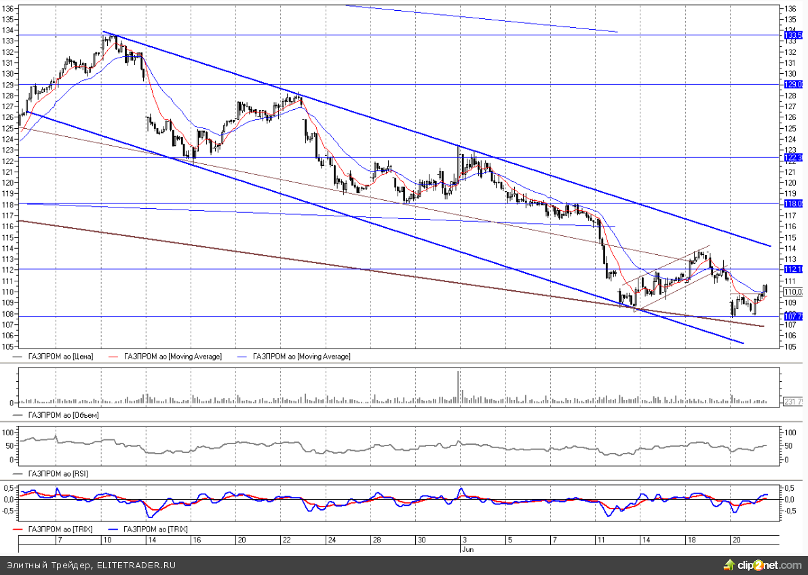Click the 133.5 blue price level tag
808x575 pixels.
coord(793,35)
